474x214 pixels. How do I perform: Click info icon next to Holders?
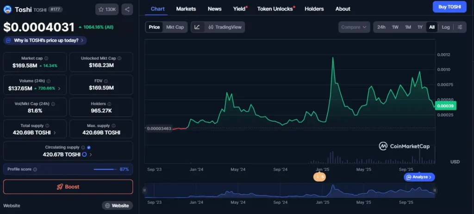pyautogui.click(x=109, y=104)
